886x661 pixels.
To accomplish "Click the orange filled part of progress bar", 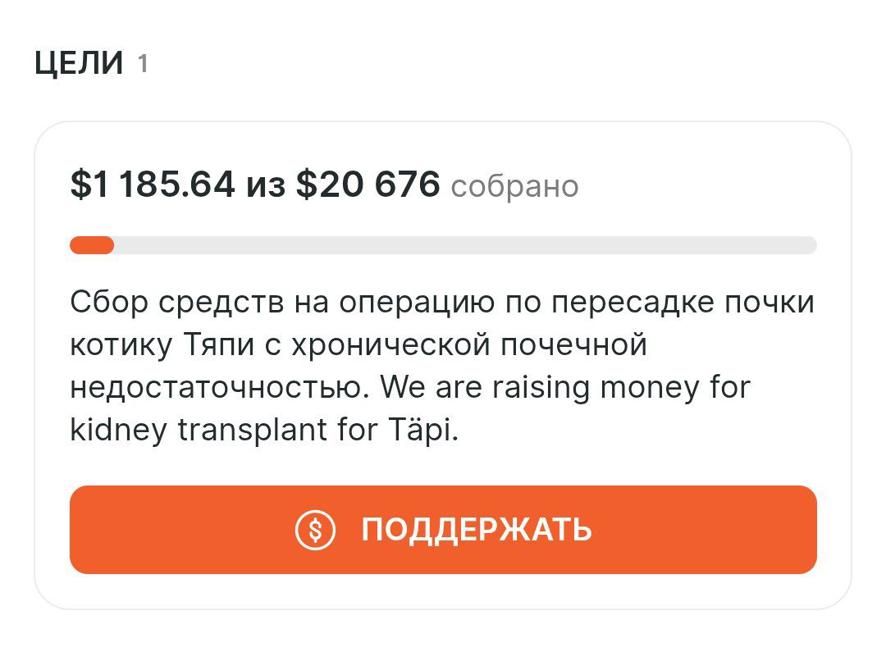I will click(x=92, y=245).
